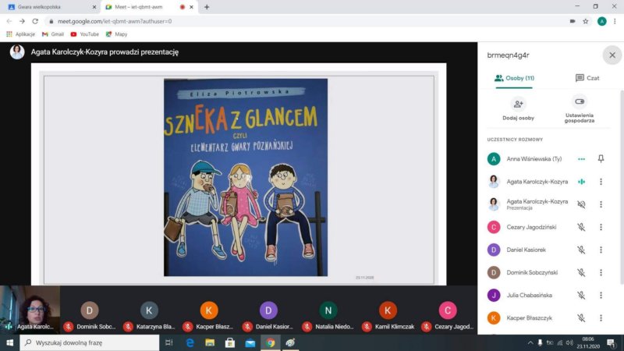Screen dimensions: 624x351
Task: Select Dominik Sobc... participant tile
Action: click(90, 310)
